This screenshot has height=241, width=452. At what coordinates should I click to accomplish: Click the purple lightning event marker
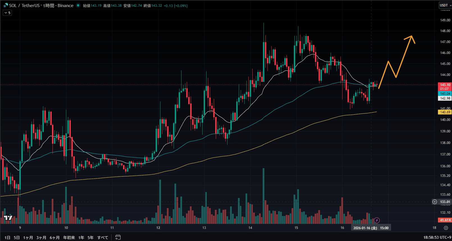pos(377,220)
